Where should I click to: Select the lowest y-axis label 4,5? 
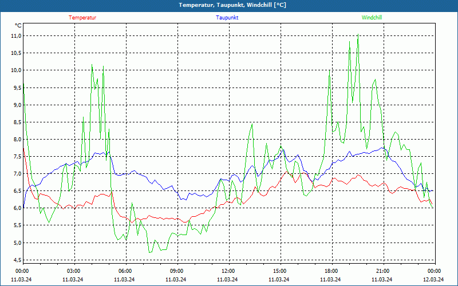(17, 260)
